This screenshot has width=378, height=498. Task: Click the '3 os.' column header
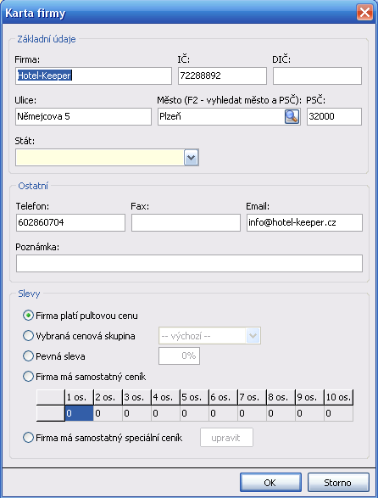[x=136, y=397]
